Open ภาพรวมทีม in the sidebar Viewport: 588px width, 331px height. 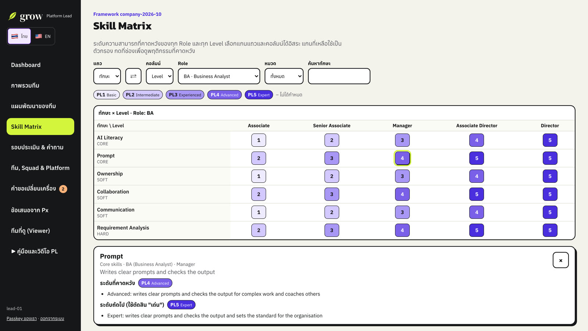pos(40,85)
